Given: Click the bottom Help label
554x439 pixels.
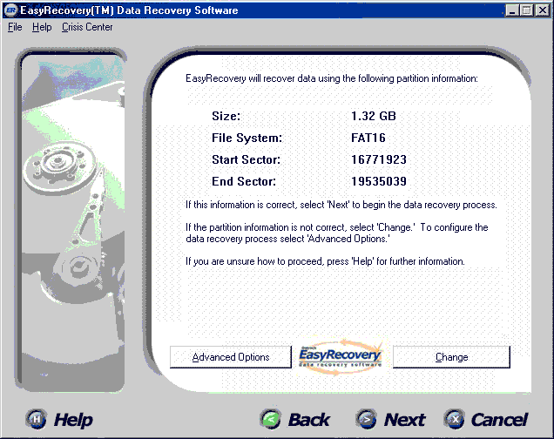Looking at the screenshot, I should (73, 420).
